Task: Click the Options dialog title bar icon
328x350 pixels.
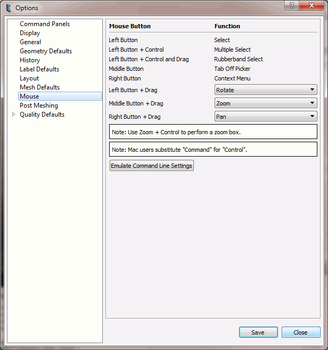Action: [x=8, y=8]
